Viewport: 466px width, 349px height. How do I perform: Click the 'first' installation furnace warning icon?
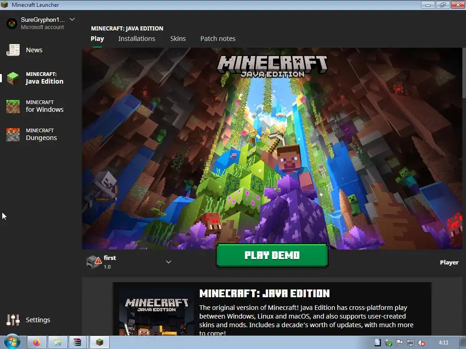[94, 262]
